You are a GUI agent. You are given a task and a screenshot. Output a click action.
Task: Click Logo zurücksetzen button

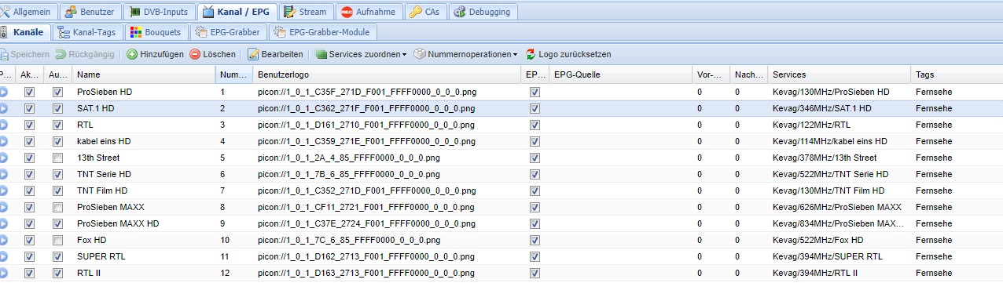coord(568,54)
